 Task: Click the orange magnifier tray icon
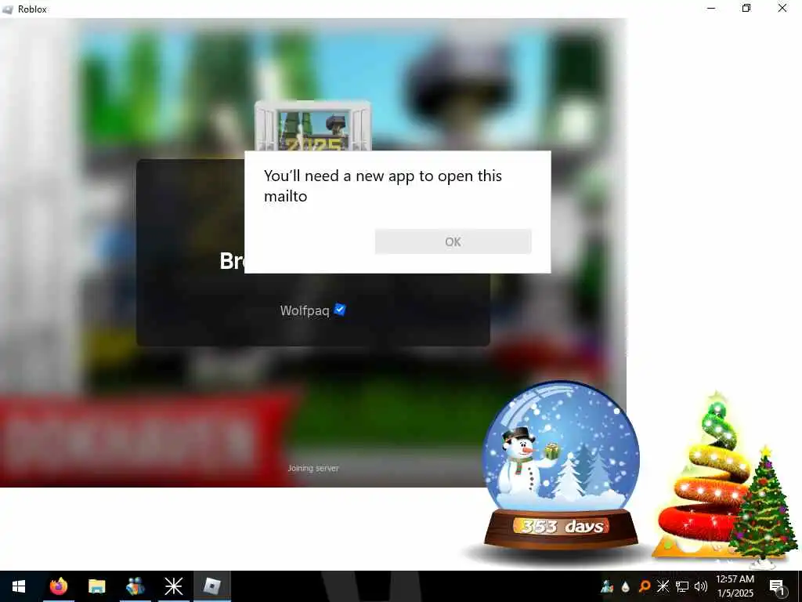pyautogui.click(x=645, y=586)
